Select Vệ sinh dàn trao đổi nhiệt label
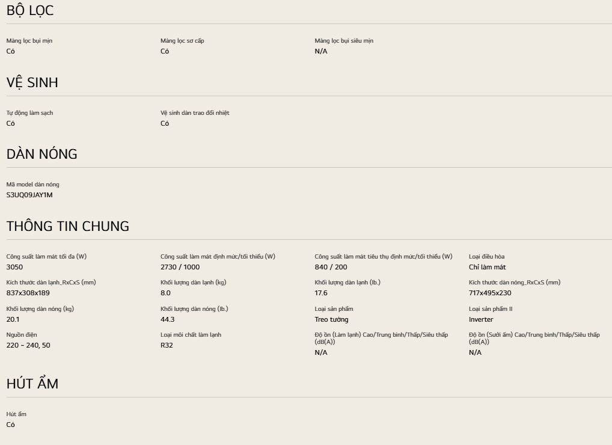Screen dimensions: 612x445 point(195,113)
